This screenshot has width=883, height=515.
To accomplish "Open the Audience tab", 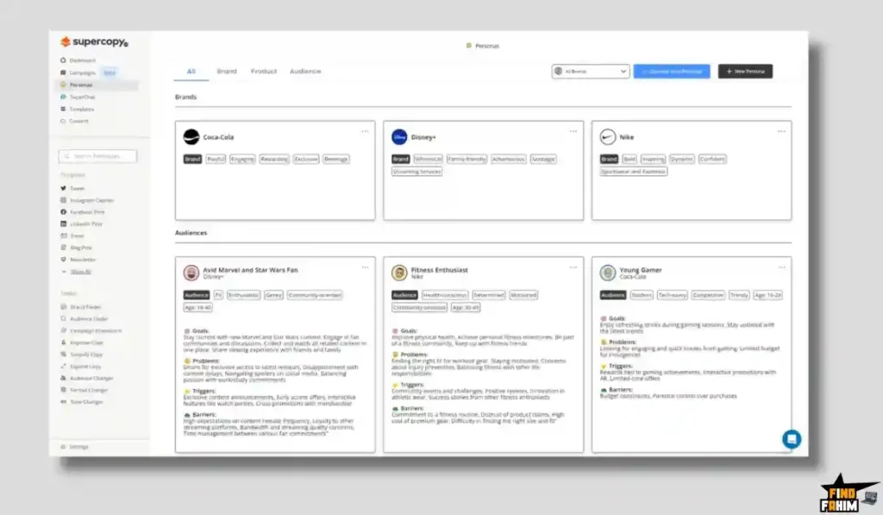I will point(305,72).
